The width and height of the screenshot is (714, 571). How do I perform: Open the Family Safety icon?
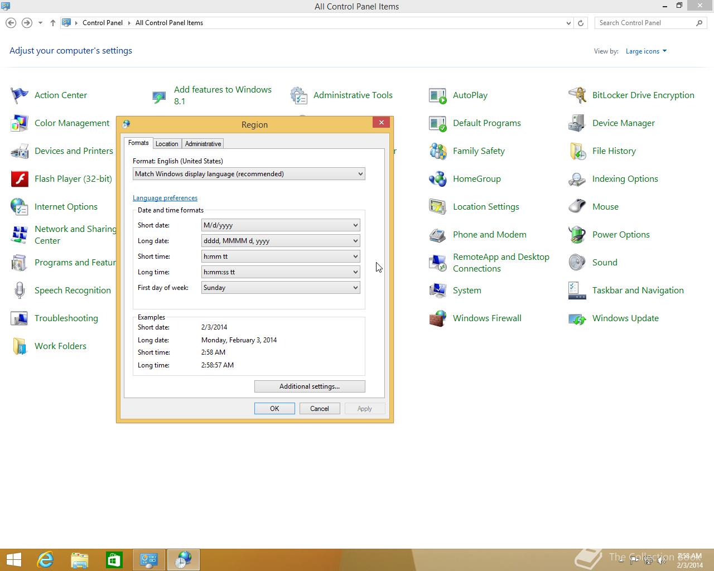[438, 151]
